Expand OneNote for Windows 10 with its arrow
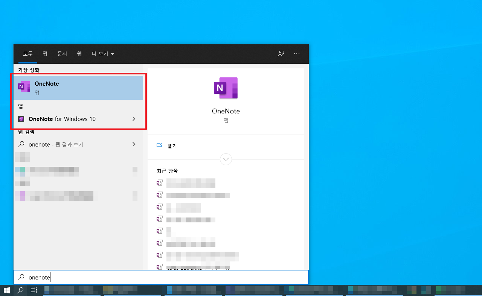The width and height of the screenshot is (482, 296). click(x=134, y=119)
